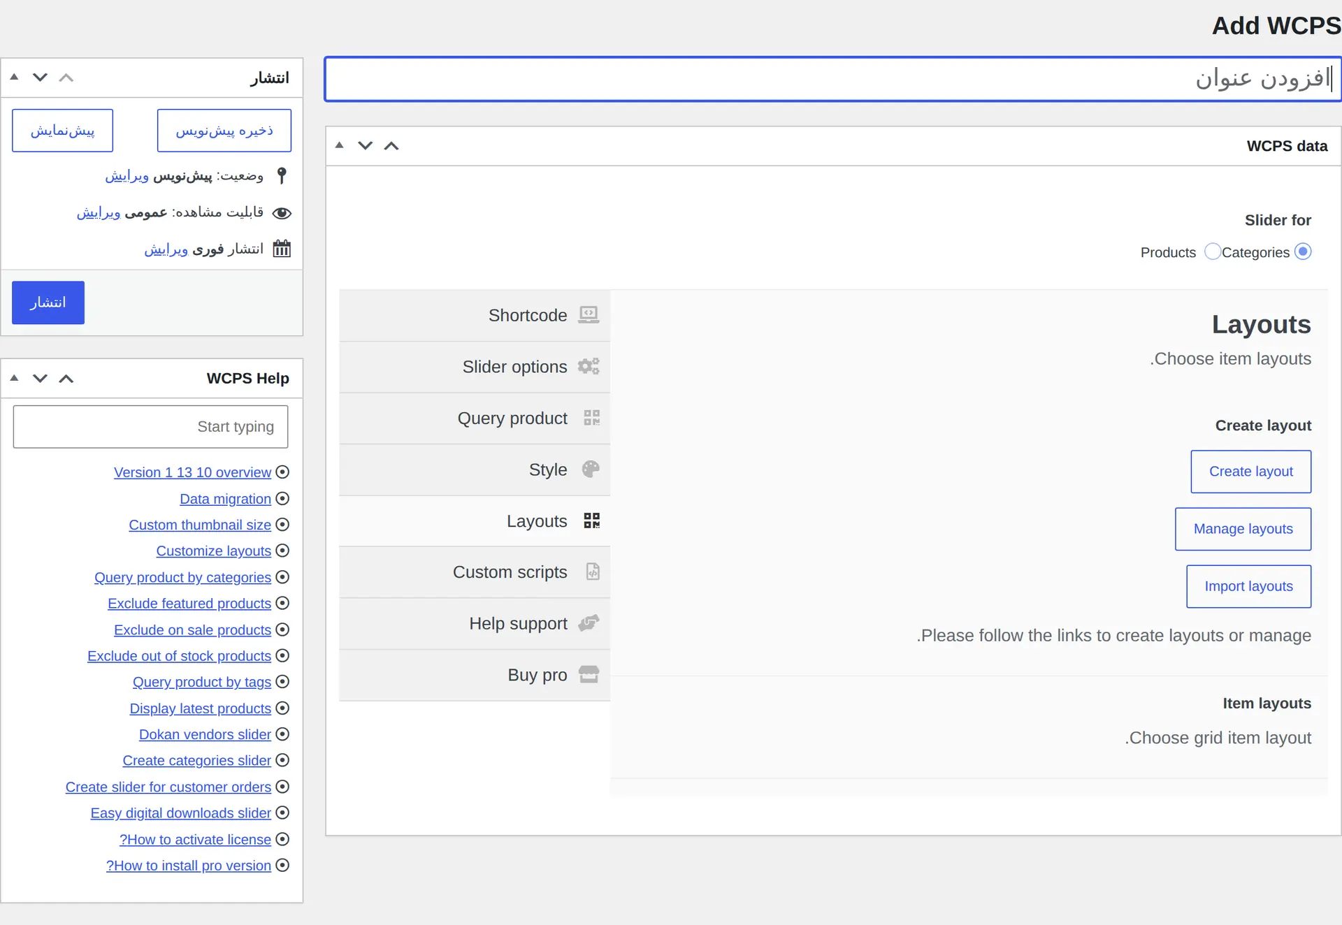Click the calendar icon beside انتشار فوری
The width and height of the screenshot is (1342, 925).
click(x=282, y=249)
